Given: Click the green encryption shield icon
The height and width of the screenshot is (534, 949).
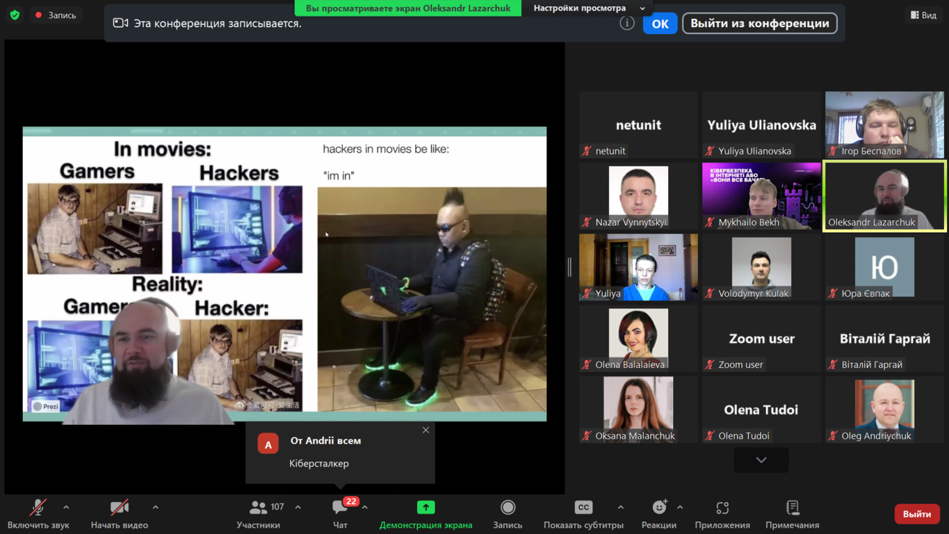Looking at the screenshot, I should pyautogui.click(x=15, y=15).
